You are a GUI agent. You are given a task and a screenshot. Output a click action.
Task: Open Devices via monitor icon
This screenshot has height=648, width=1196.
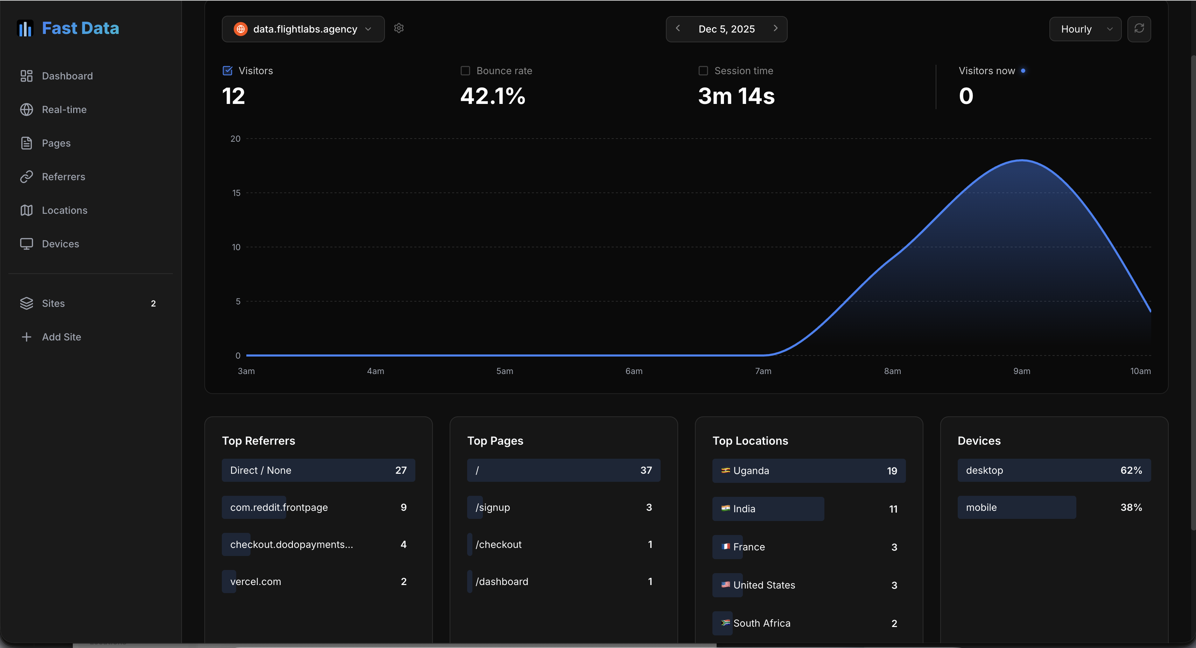(27, 243)
